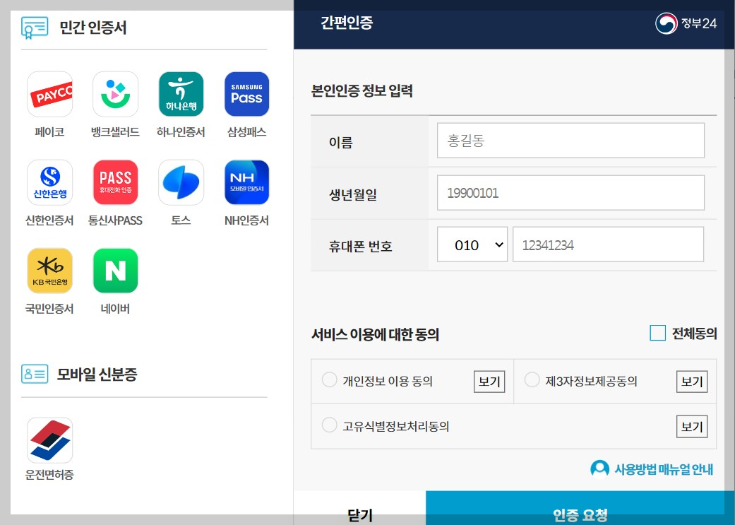Click the user manual guide person icon

599,468
